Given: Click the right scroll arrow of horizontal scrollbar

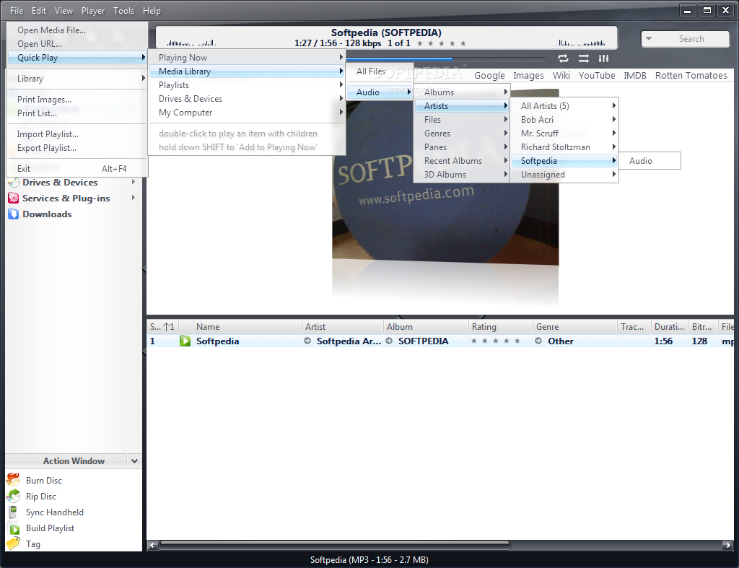Looking at the screenshot, I should (x=728, y=546).
